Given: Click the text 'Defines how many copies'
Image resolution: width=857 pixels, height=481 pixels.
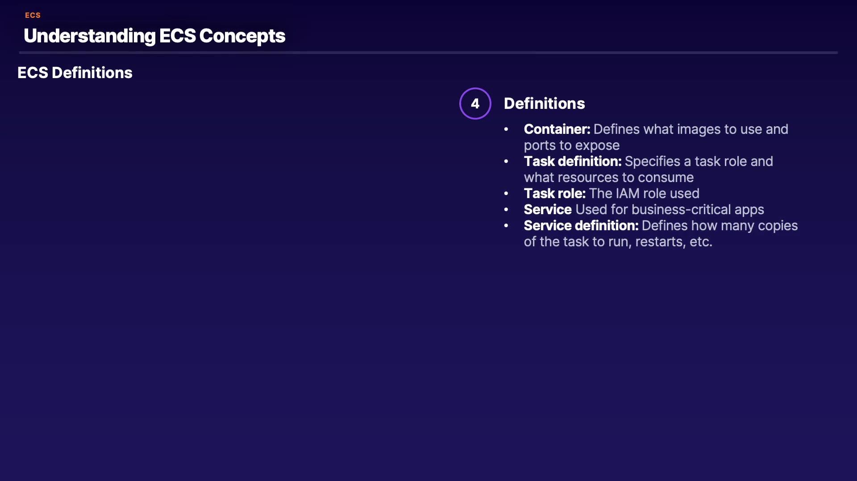Looking at the screenshot, I should (720, 226).
